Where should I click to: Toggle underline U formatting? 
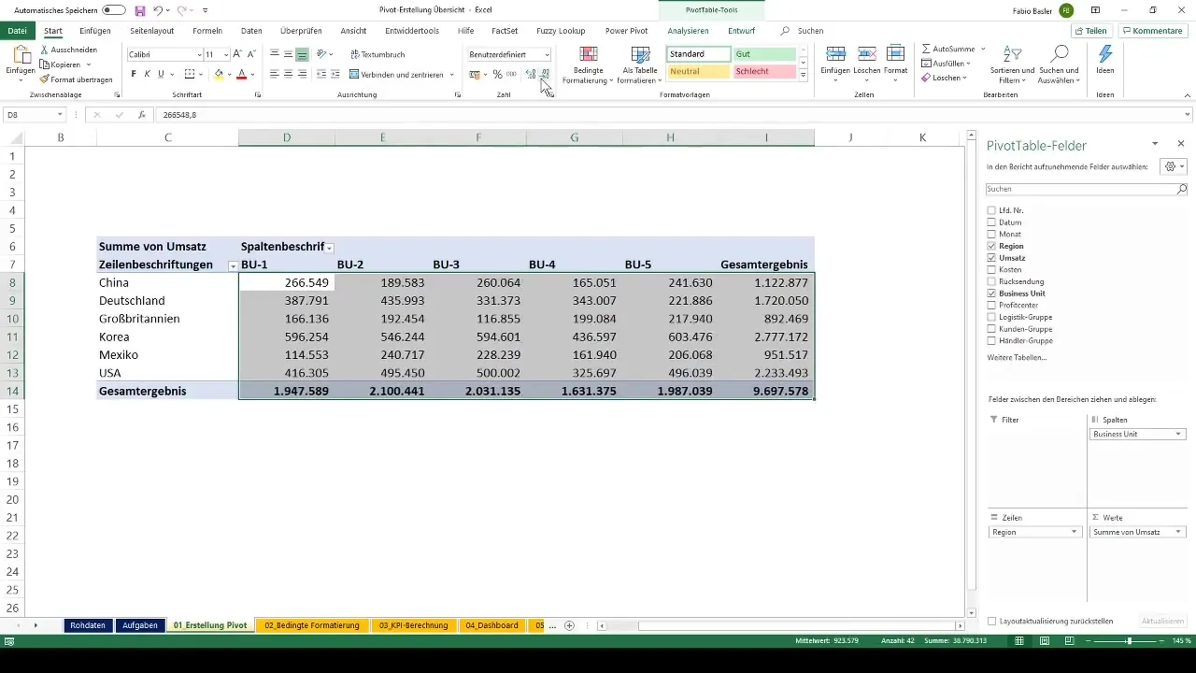click(x=161, y=74)
